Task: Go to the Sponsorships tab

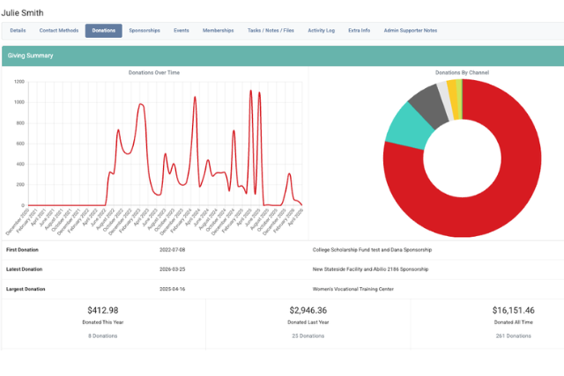Action: tap(145, 31)
